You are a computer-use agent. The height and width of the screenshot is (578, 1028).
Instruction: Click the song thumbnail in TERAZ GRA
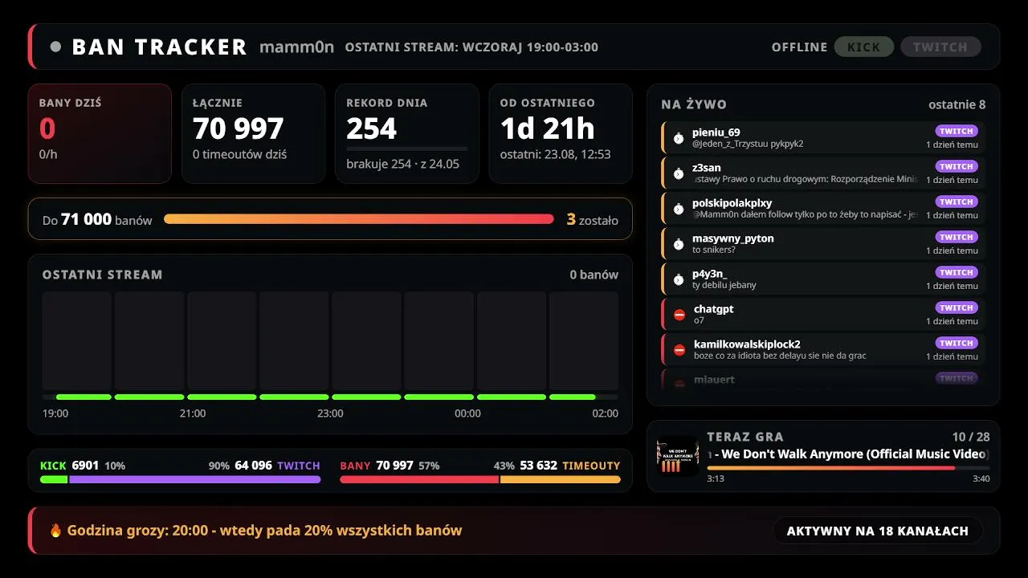(x=677, y=456)
